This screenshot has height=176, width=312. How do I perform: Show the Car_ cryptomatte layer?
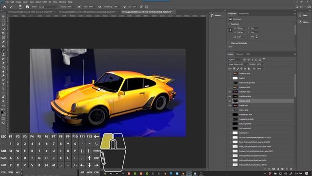pos(230,137)
